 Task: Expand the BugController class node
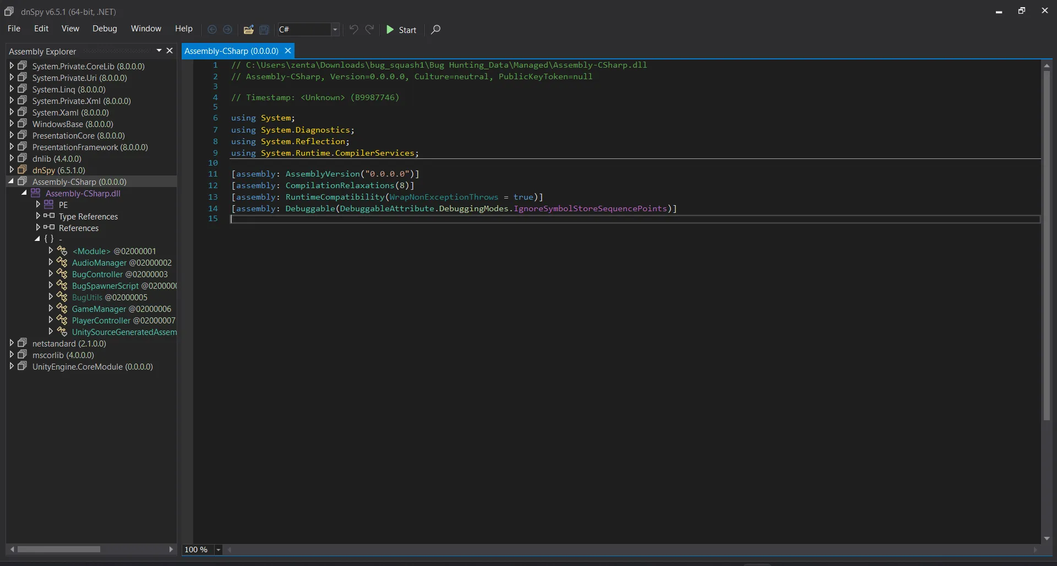(x=51, y=274)
